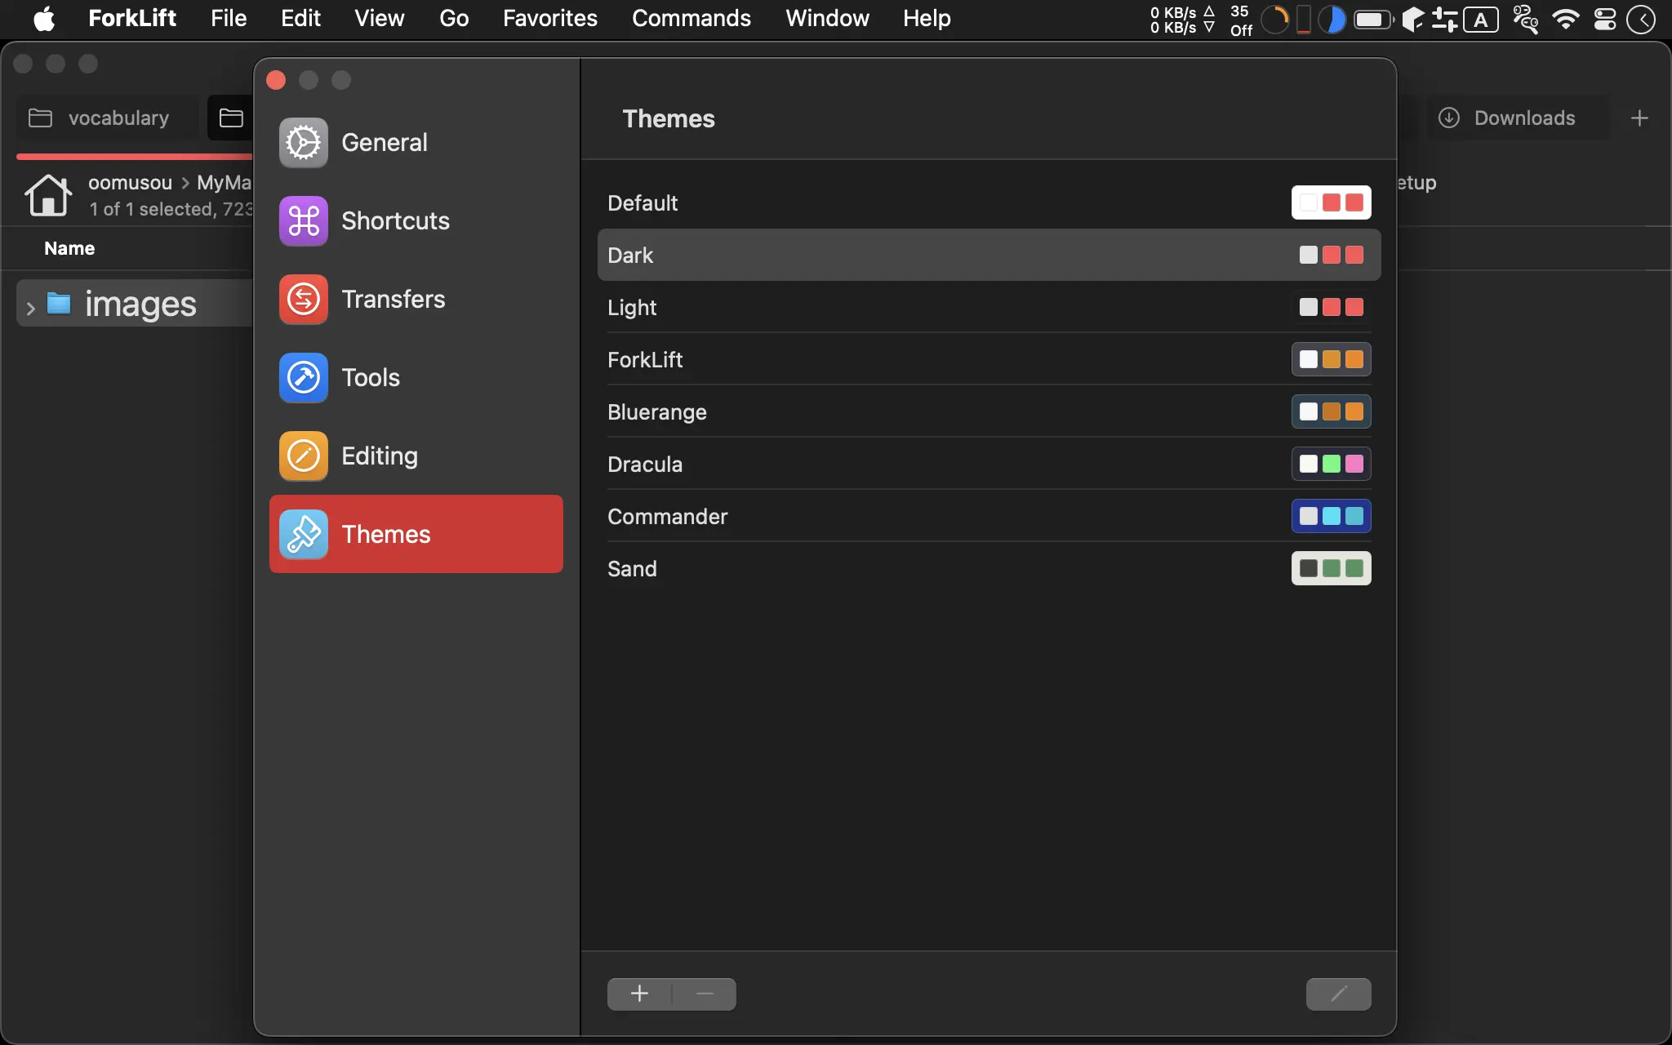This screenshot has width=1672, height=1045.
Task: Open the clock icon in menu bar
Action: pyautogui.click(x=1641, y=19)
